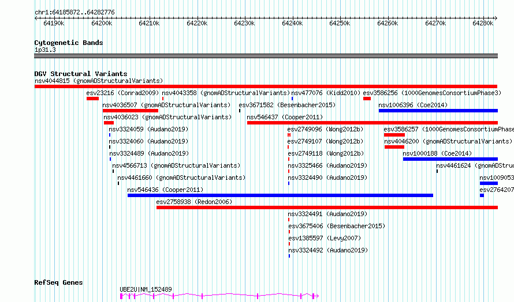The height and width of the screenshot is (302, 514).
Task: Select nsv4461624 gnomAD variant label
Action: tap(475, 165)
